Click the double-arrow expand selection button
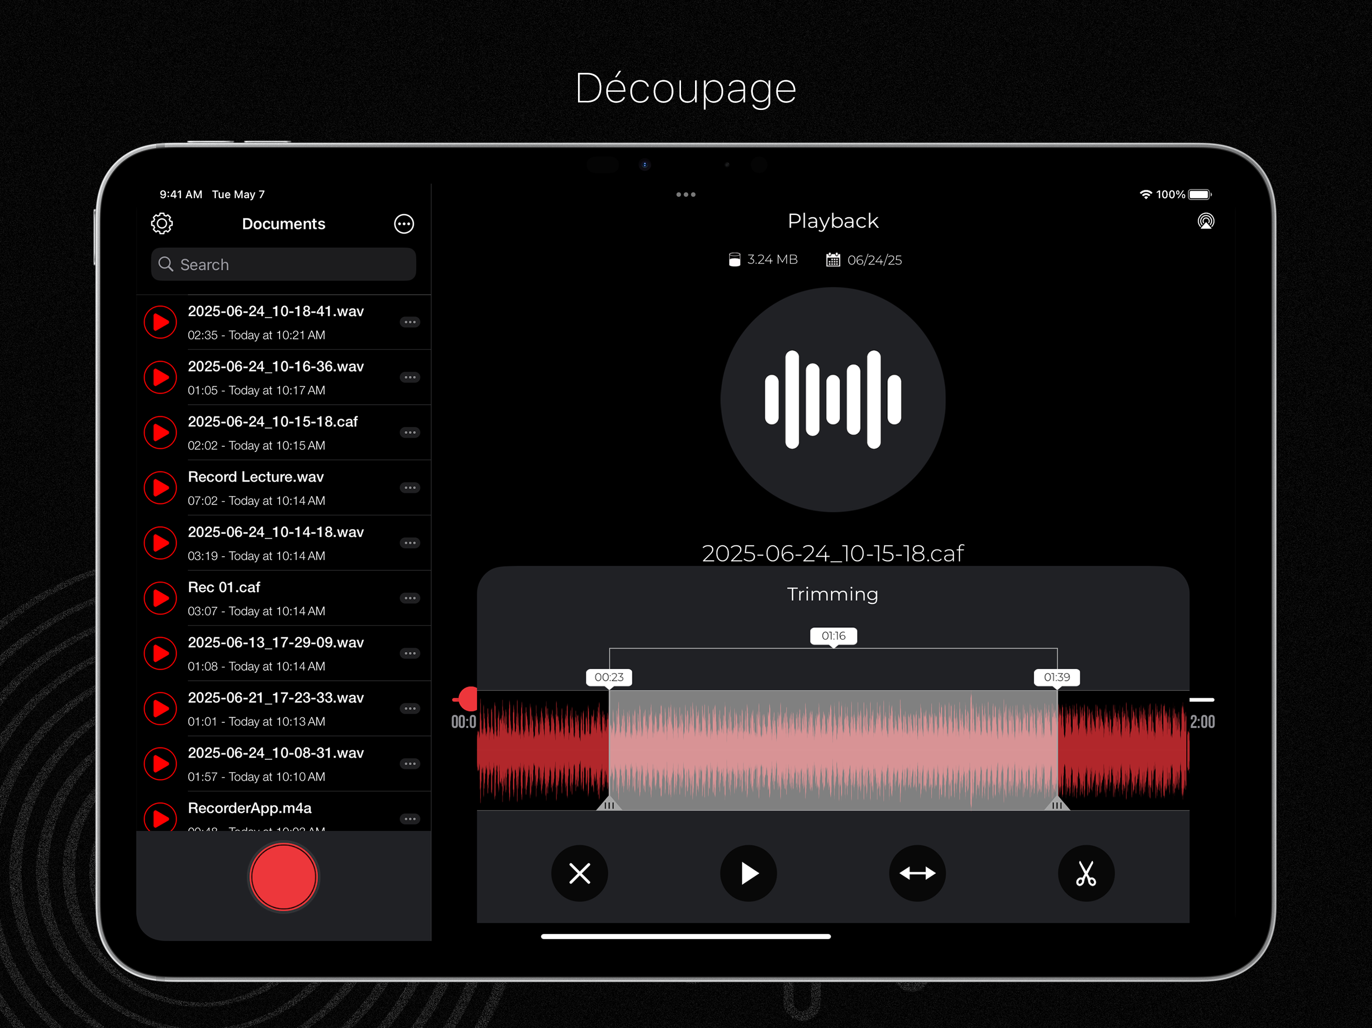The image size is (1372, 1028). (918, 873)
